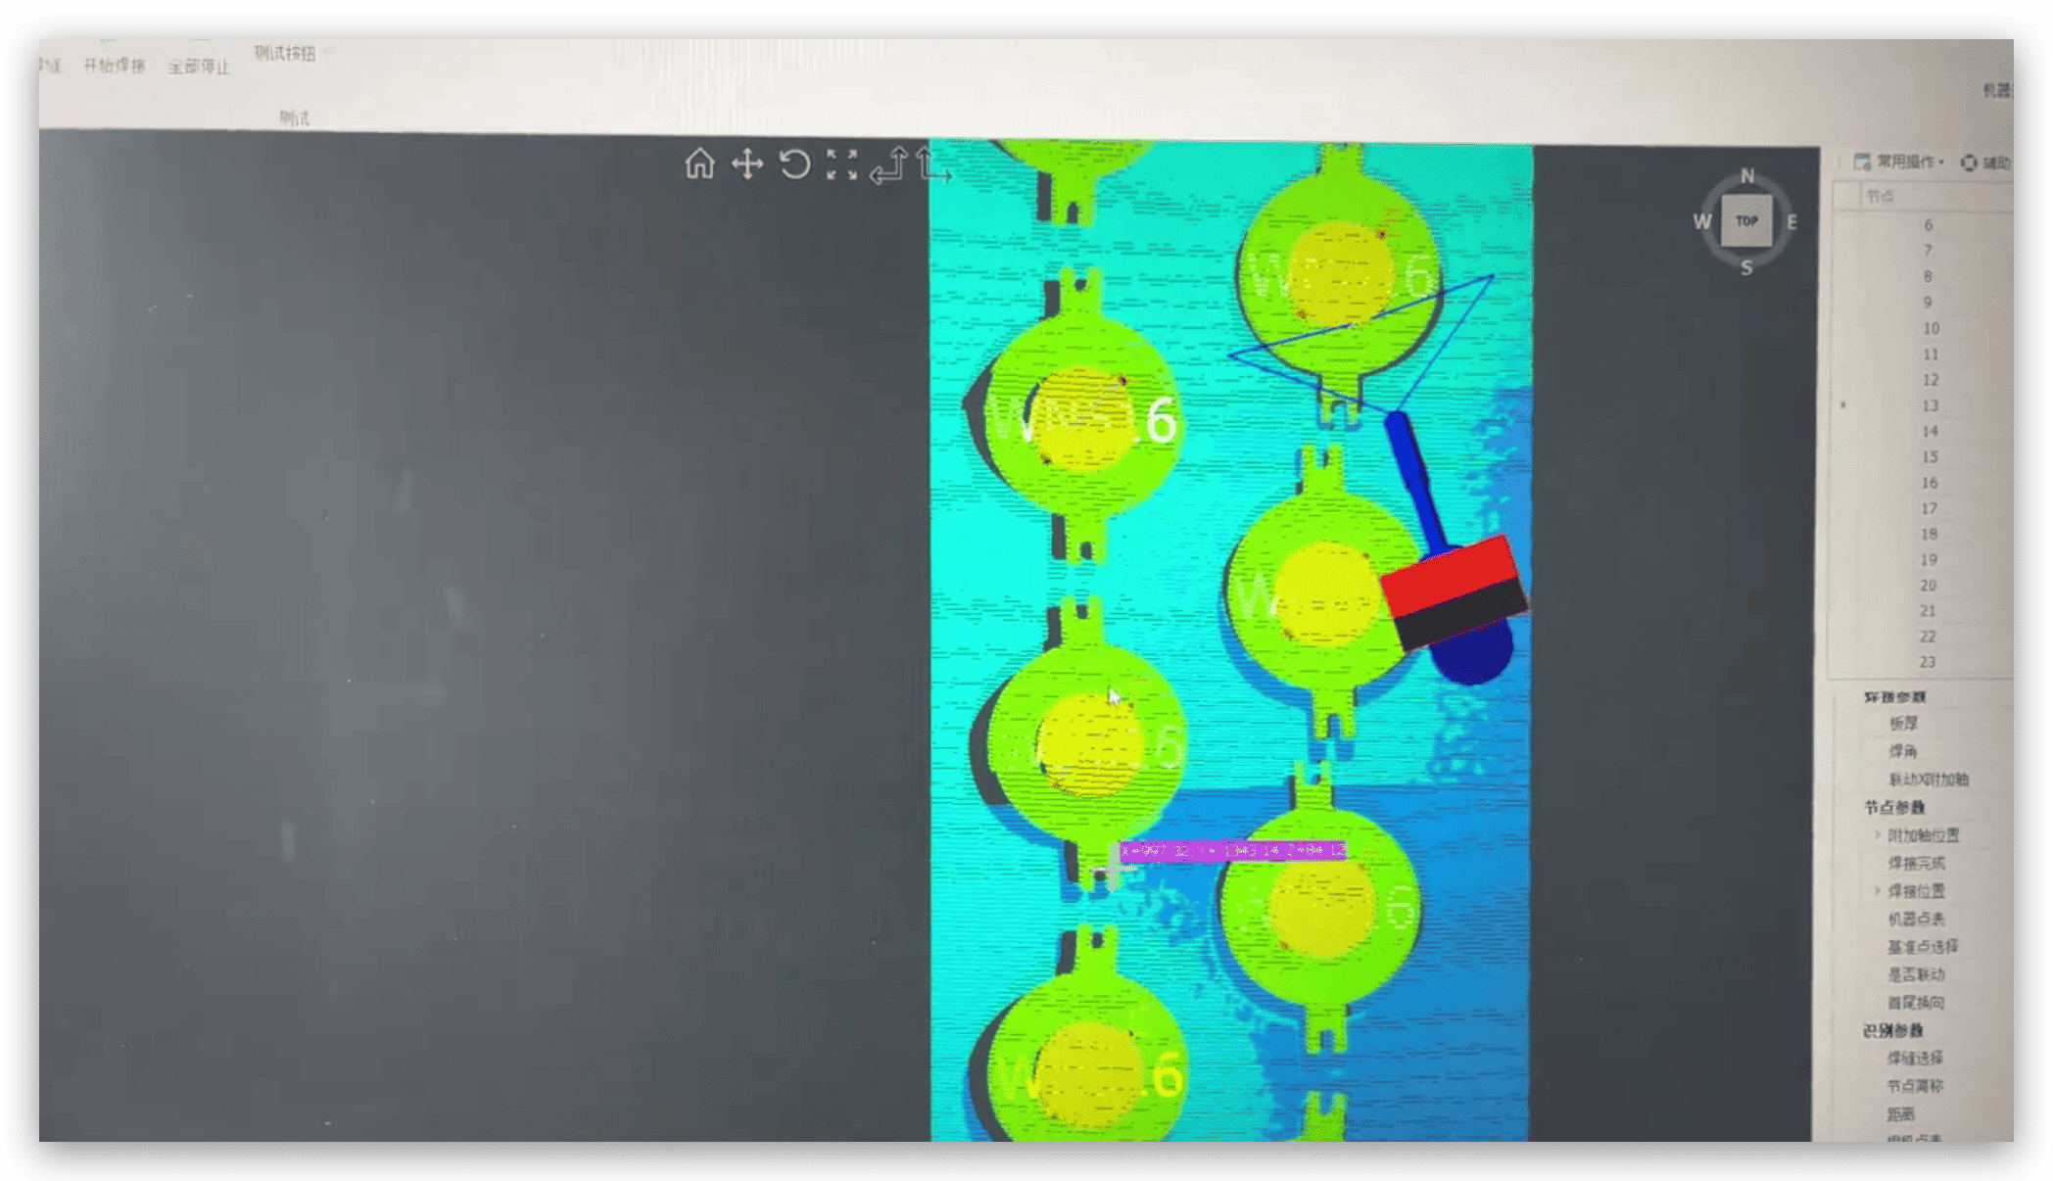This screenshot has width=2053, height=1181.
Task: Click the 全部停止 ribbon button
Action: pos(199,67)
